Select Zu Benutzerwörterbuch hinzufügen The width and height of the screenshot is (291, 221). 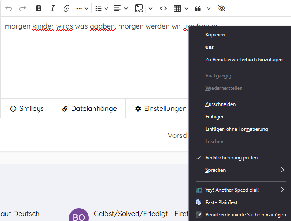click(243, 60)
